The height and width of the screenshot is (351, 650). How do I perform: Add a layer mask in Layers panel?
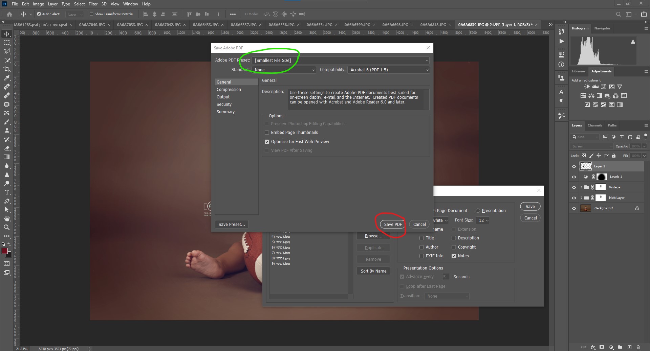[602, 347]
